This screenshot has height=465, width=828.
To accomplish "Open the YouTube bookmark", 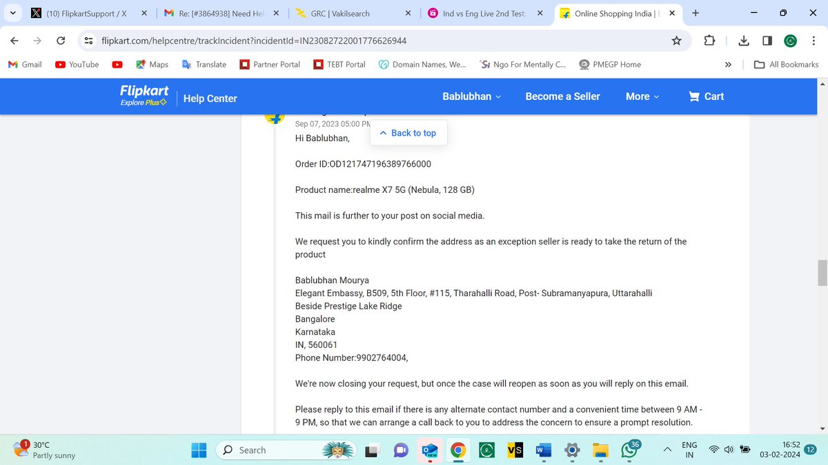I will tap(77, 64).
